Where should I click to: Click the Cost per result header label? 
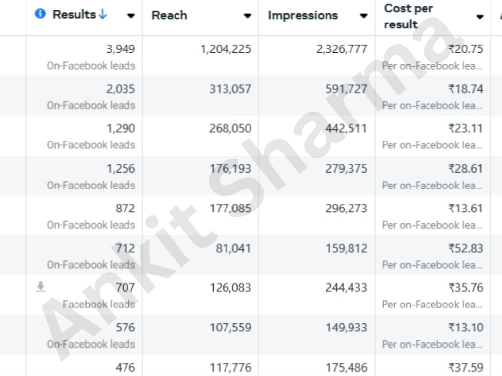click(408, 16)
